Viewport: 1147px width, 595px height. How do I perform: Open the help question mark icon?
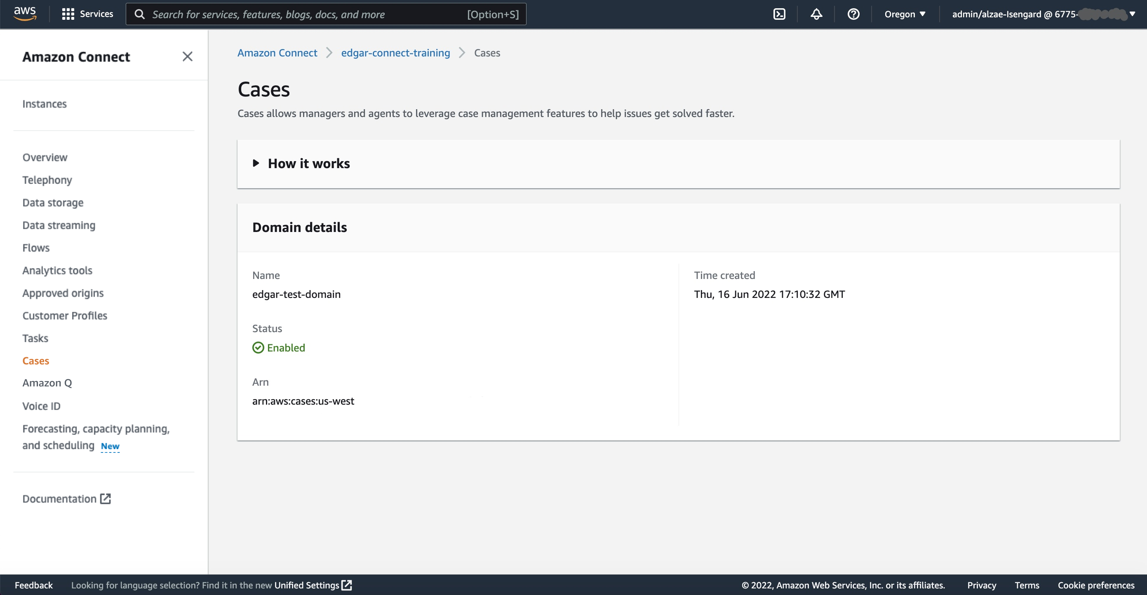(x=853, y=14)
